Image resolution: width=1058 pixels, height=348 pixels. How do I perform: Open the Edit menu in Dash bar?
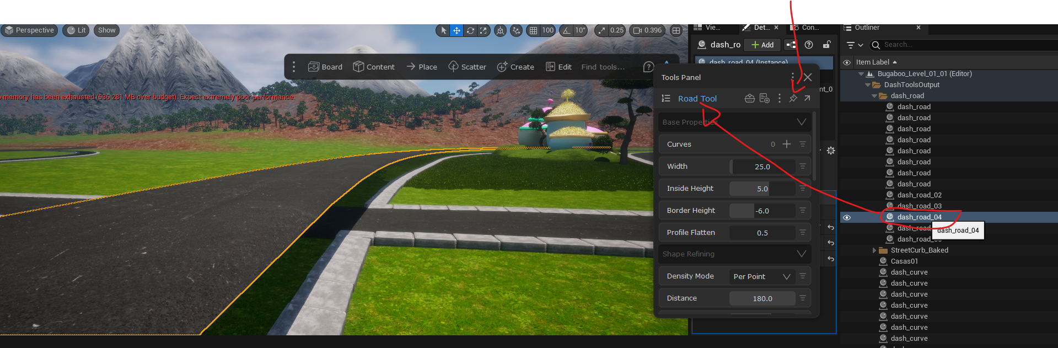coord(558,67)
